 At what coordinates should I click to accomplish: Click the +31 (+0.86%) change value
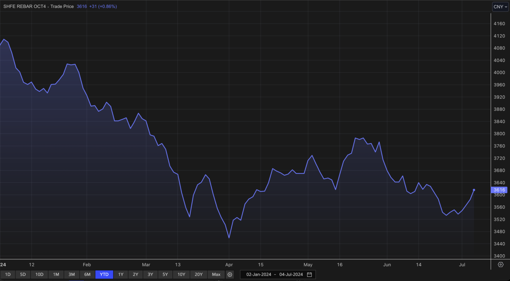click(103, 6)
